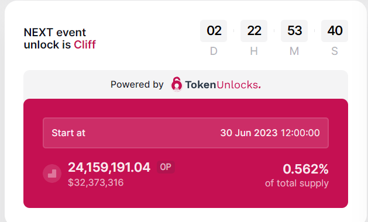Click the S seconds label
The height and width of the screenshot is (222, 368).
pos(335,51)
